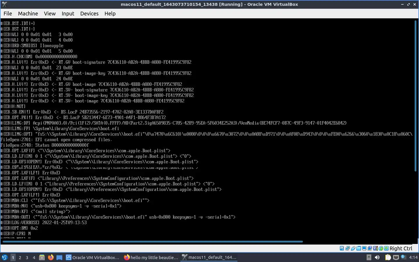Minimize the VirtualBox VM window

(402, 4)
